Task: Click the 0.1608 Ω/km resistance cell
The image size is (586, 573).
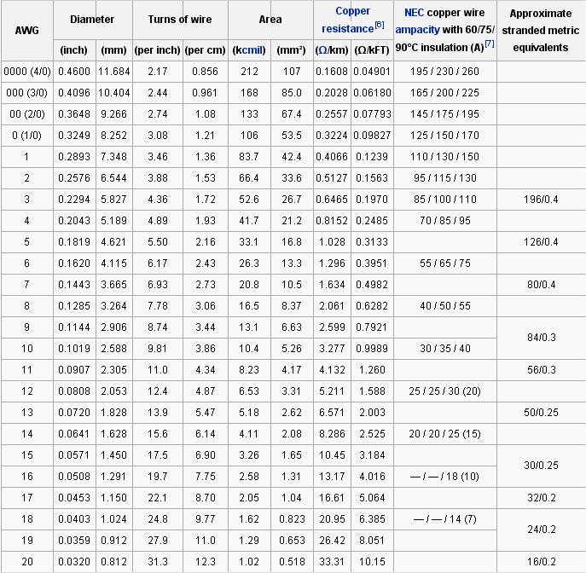Action: tap(332, 72)
